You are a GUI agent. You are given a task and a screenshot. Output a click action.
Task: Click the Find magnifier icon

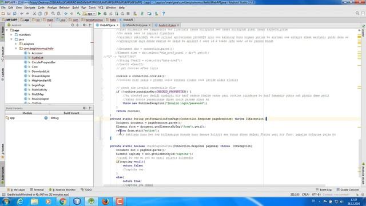(53, 14)
